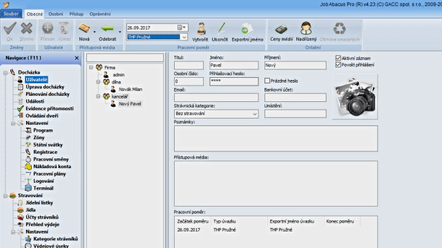Viewport: 442px width, 248px height.
Task: Select the 26.09.2017 employment row
Action: pyautogui.click(x=276, y=229)
